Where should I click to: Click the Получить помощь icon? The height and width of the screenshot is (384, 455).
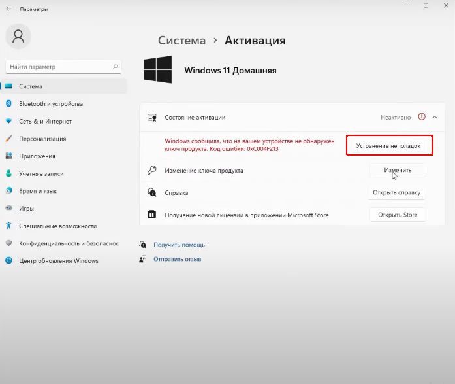[x=143, y=245]
